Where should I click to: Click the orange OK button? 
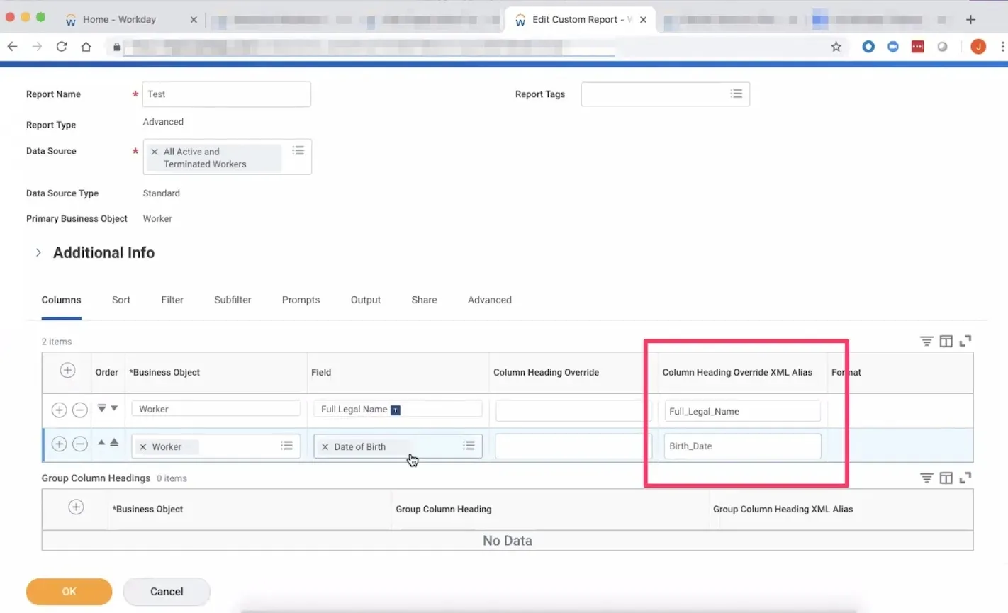tap(69, 592)
